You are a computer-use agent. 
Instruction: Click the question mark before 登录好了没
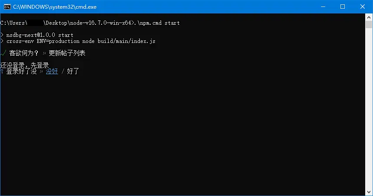2,71
